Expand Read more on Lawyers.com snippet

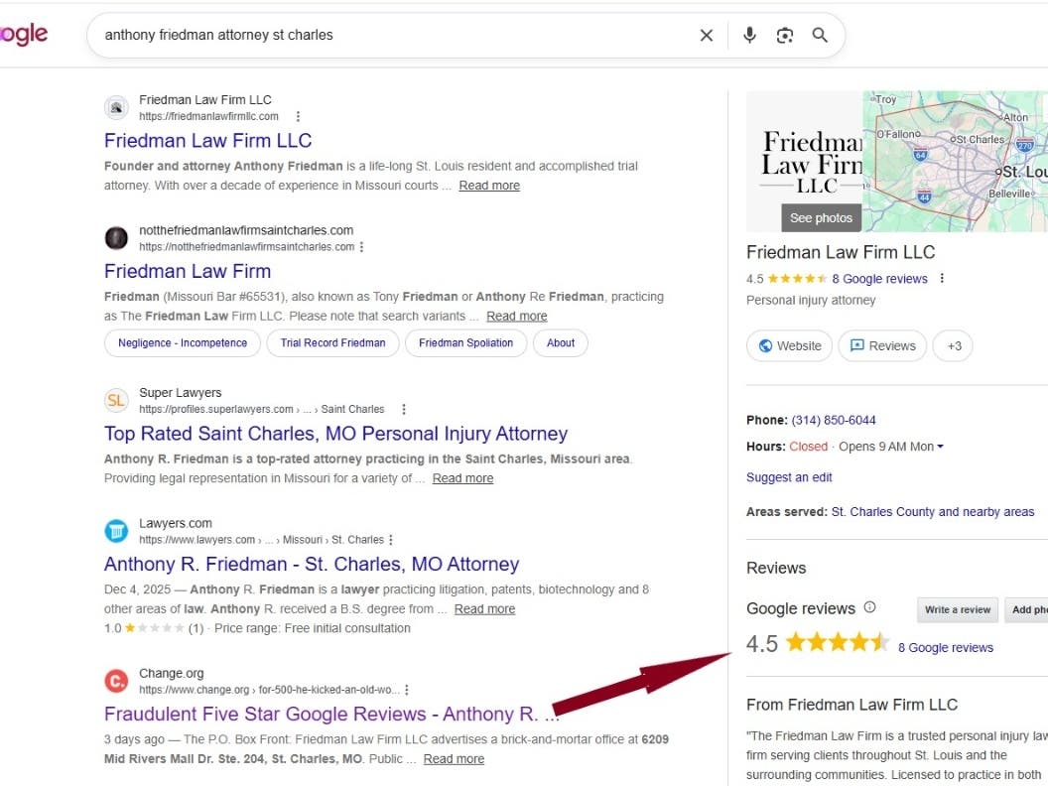(484, 609)
